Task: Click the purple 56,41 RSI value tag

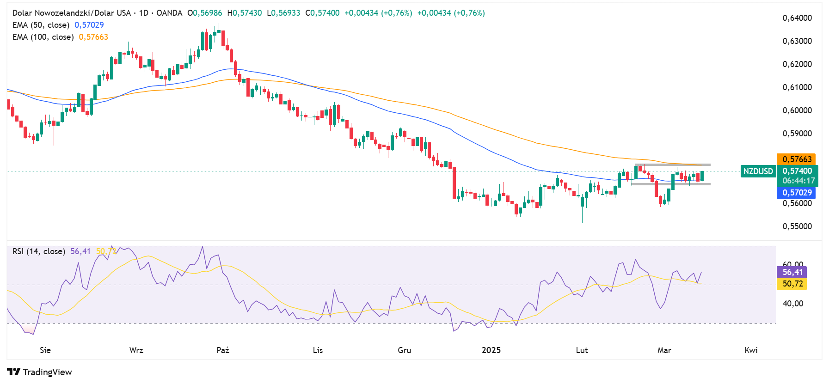Action: point(792,272)
